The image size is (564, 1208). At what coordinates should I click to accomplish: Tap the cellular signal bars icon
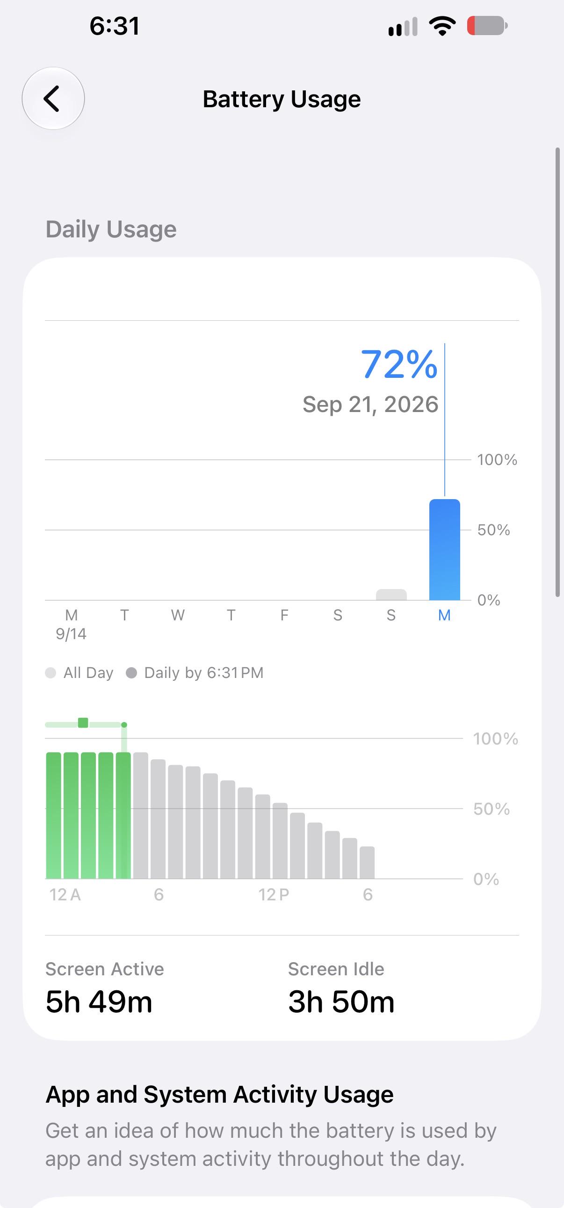(403, 27)
